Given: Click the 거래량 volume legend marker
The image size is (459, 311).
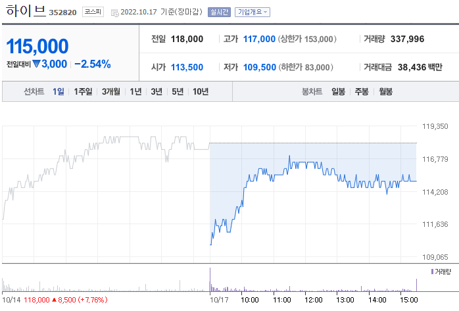Looking at the screenshot, I should coord(432,272).
